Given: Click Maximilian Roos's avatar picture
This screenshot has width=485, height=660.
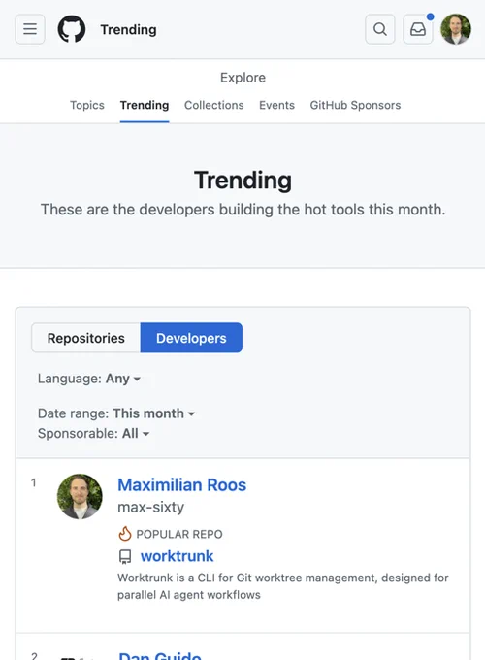Looking at the screenshot, I should pos(80,496).
